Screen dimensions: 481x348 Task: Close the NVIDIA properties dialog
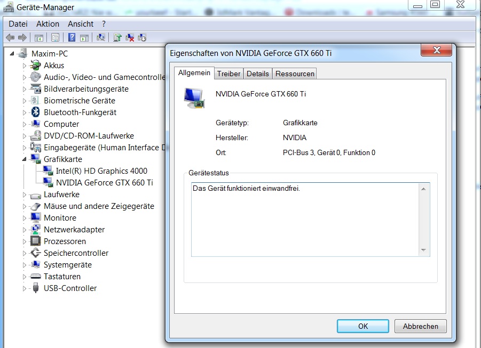[436, 50]
